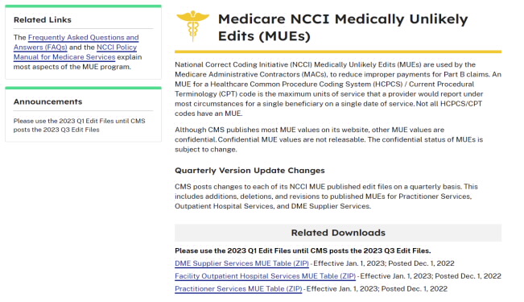
Task: Click the Related Links panel heading
Action: click(x=43, y=20)
